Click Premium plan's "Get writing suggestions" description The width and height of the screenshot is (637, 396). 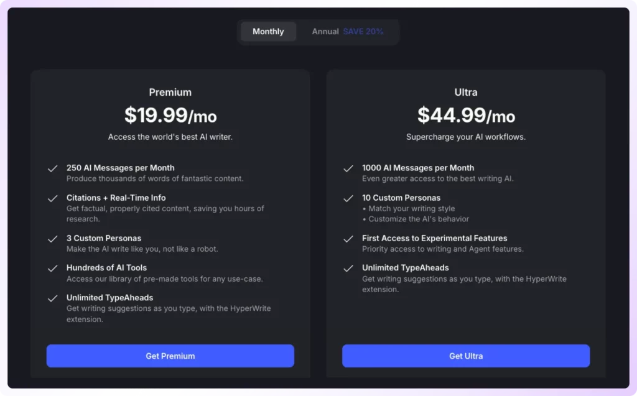(169, 313)
